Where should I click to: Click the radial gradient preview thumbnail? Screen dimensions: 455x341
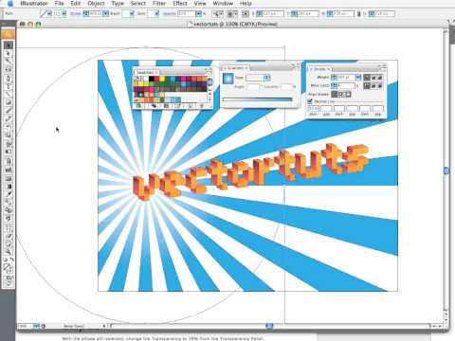pyautogui.click(x=227, y=79)
